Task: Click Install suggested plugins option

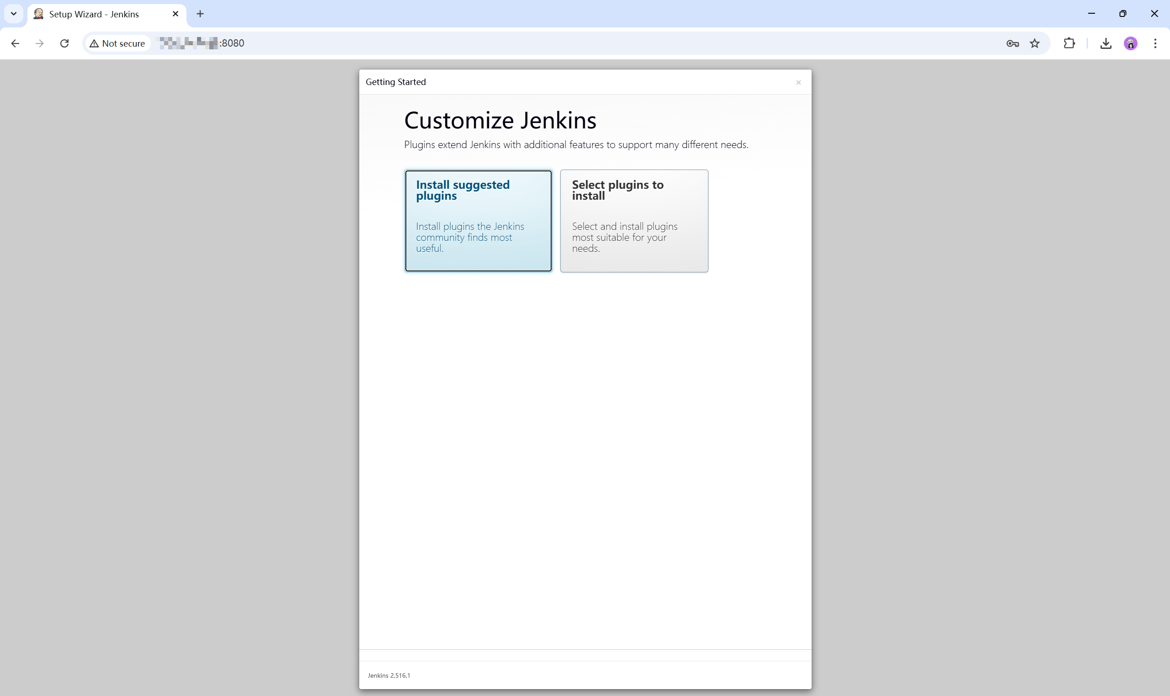Action: (478, 220)
